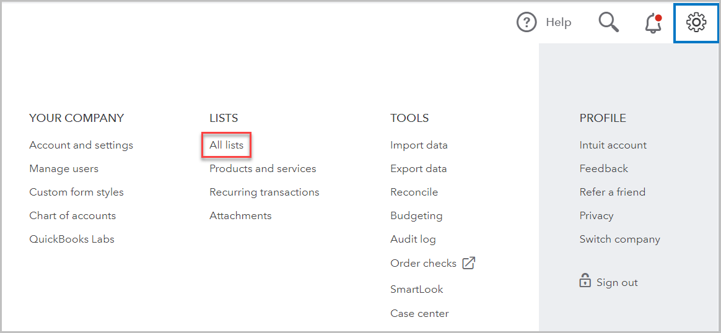Image resolution: width=721 pixels, height=333 pixels.
Task: Open Recurring transactions
Action: pos(264,192)
